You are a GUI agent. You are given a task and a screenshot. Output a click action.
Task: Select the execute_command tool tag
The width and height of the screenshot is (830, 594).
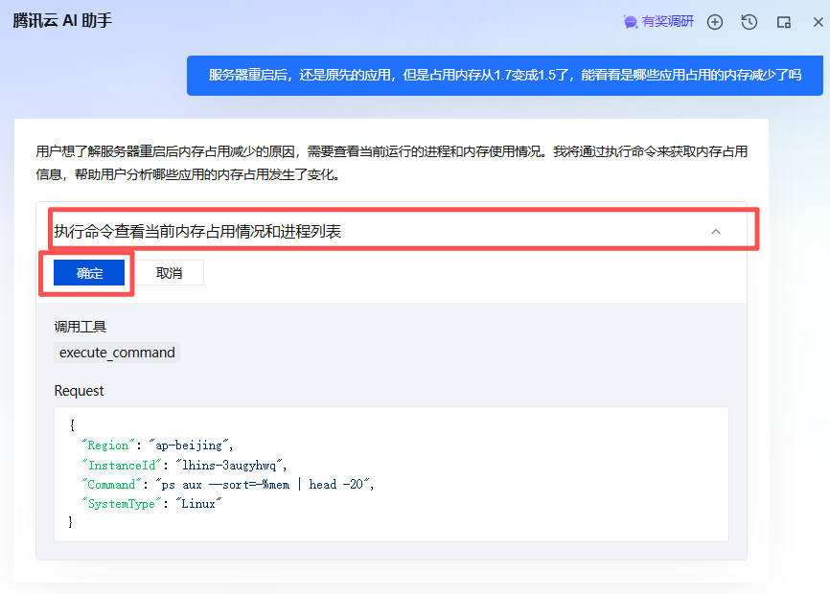coord(117,353)
